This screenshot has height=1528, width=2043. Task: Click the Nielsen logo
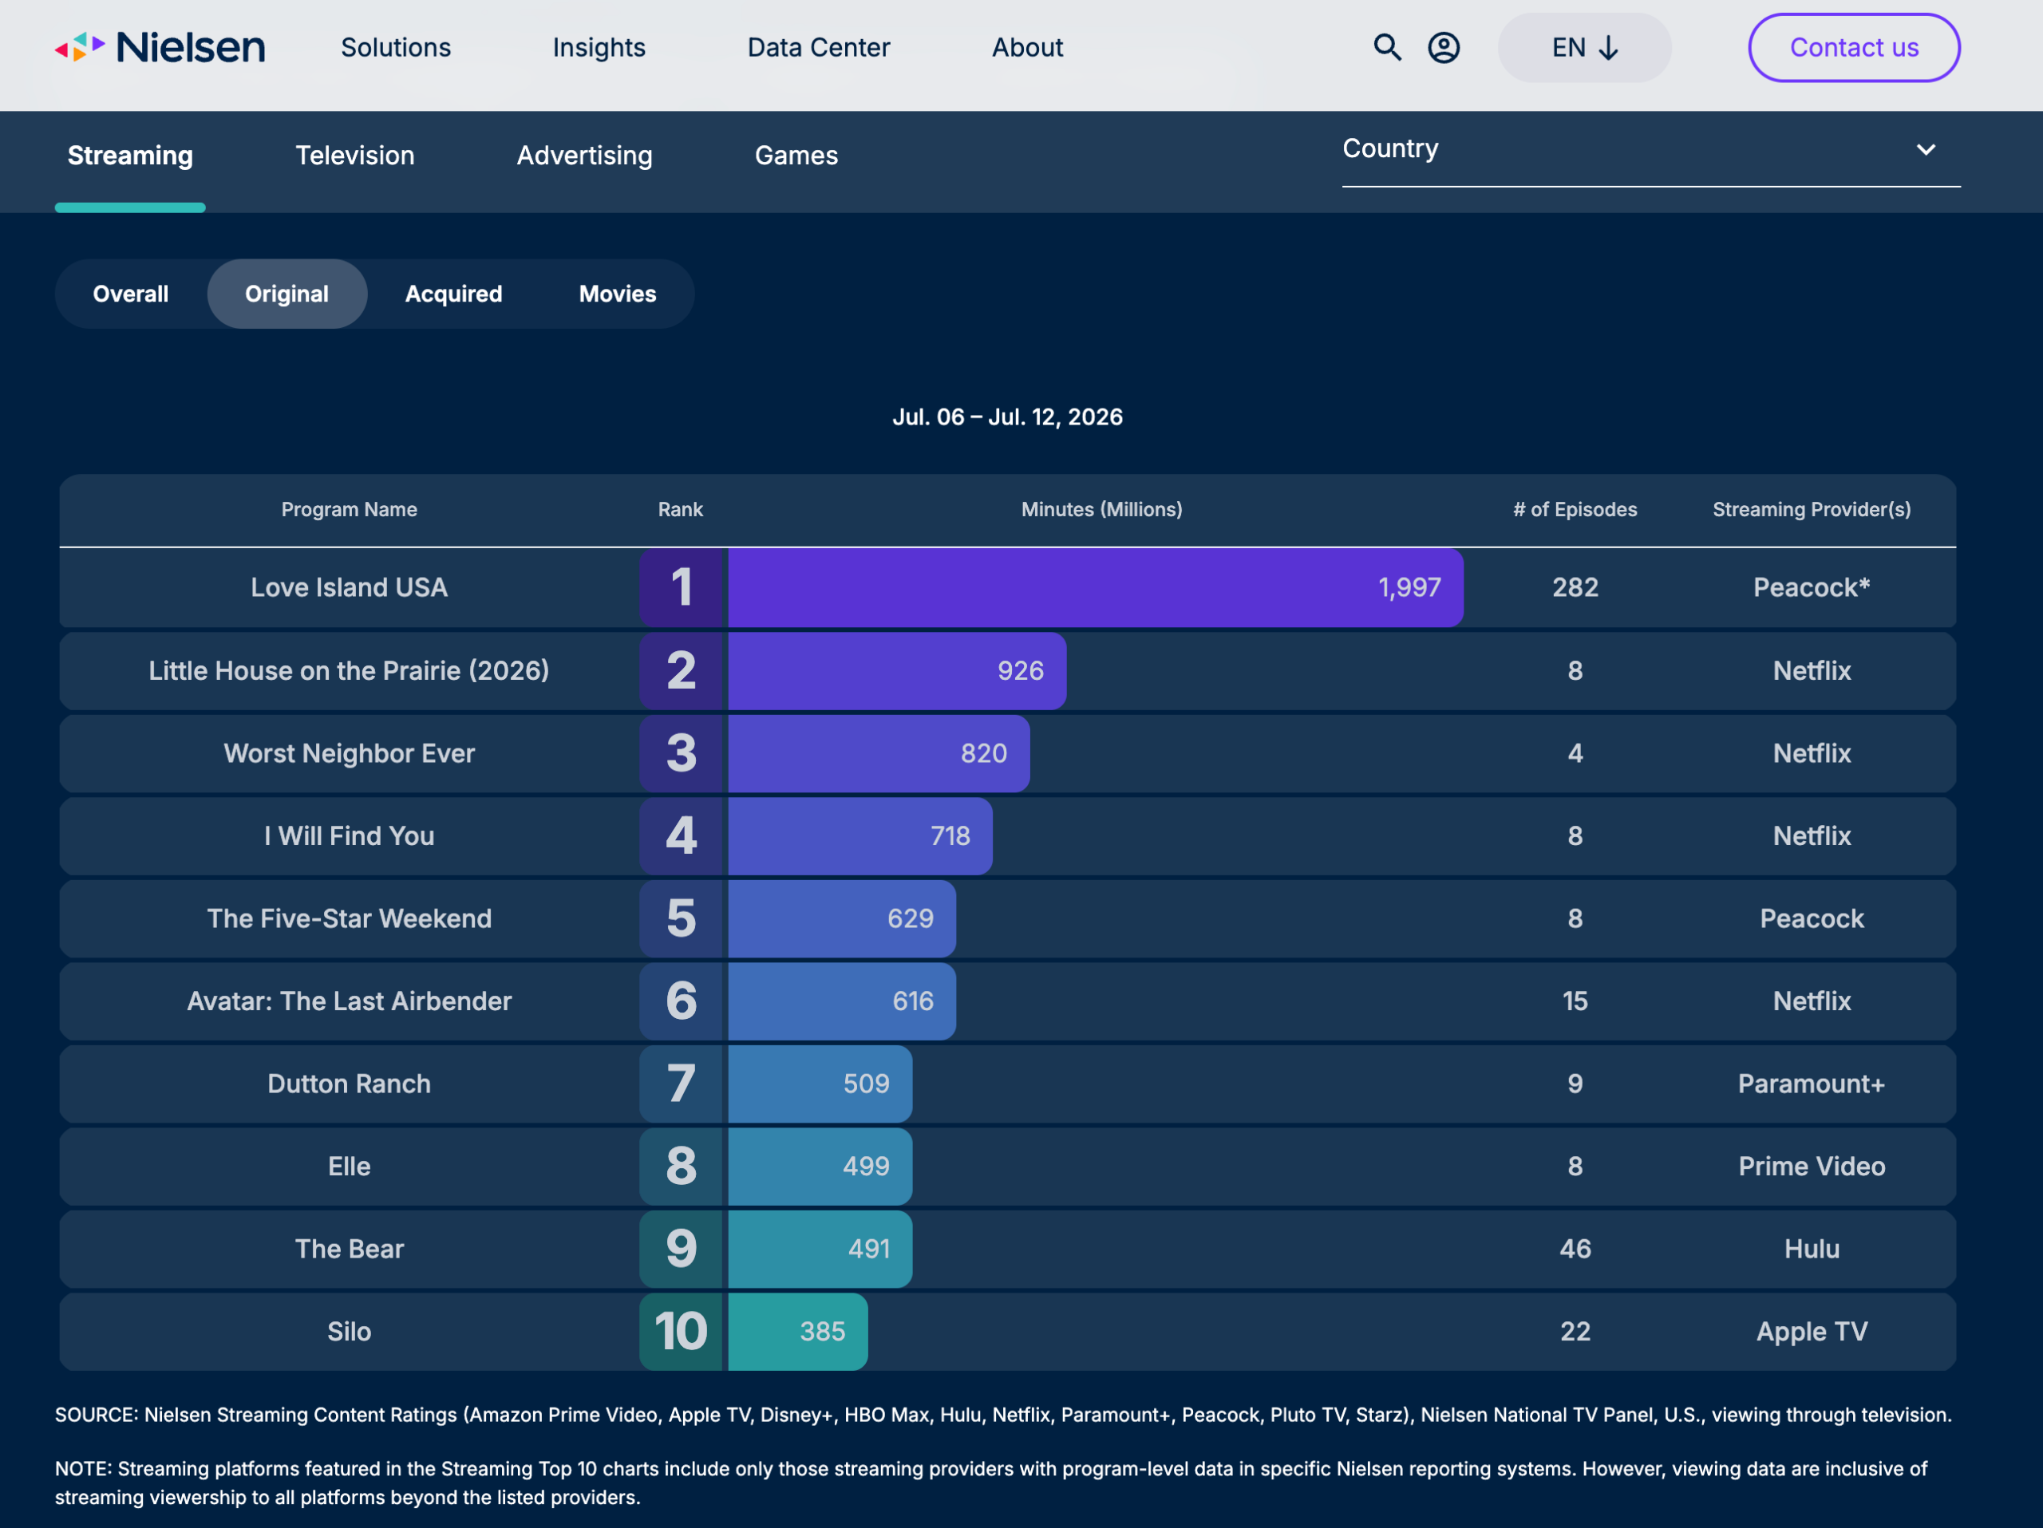pyautogui.click(x=160, y=47)
